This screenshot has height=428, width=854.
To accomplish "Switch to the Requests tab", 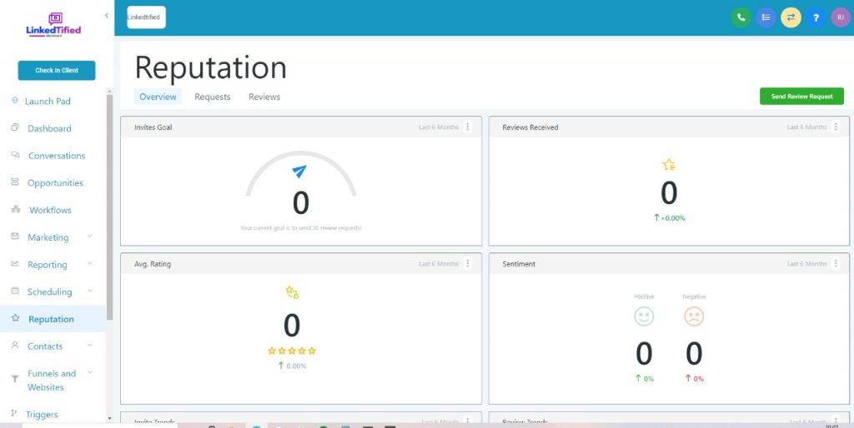I will click(x=213, y=97).
